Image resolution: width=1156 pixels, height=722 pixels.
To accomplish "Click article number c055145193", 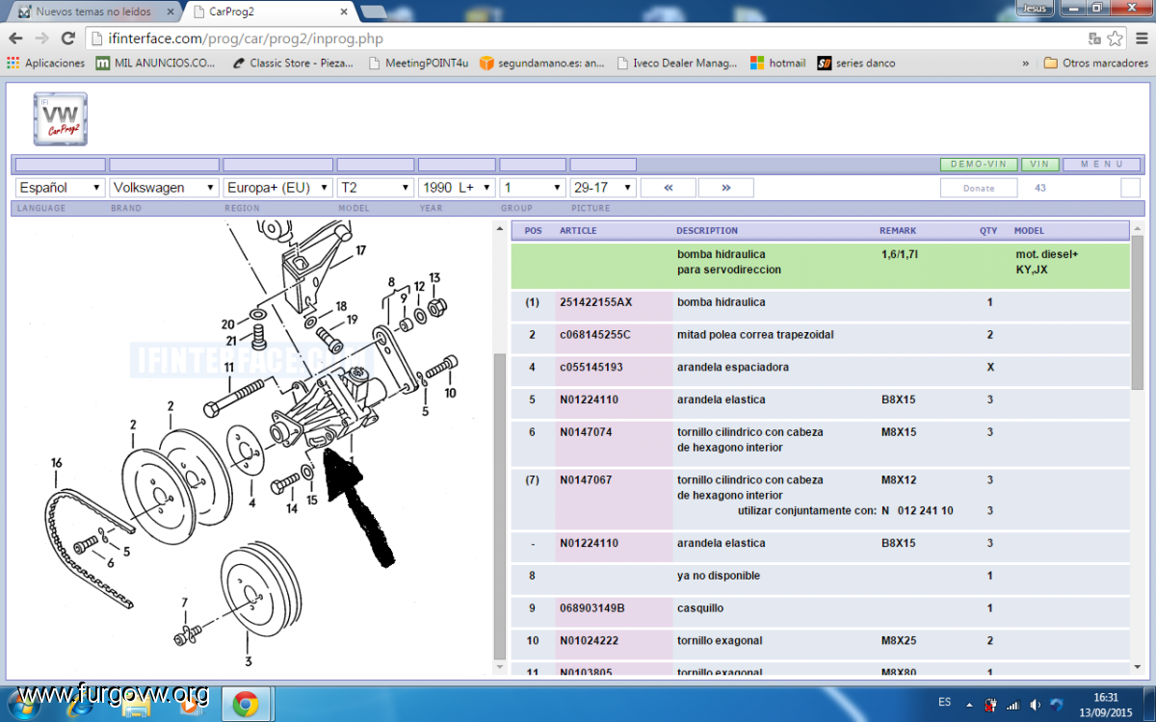I will coord(591,368).
